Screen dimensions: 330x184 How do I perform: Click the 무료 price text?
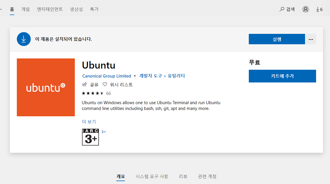[x=254, y=62]
